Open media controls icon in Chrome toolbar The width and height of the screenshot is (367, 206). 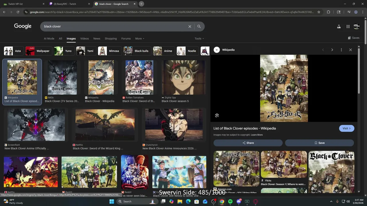point(349,12)
